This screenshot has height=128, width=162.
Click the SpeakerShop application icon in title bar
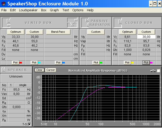[x=4, y=4]
